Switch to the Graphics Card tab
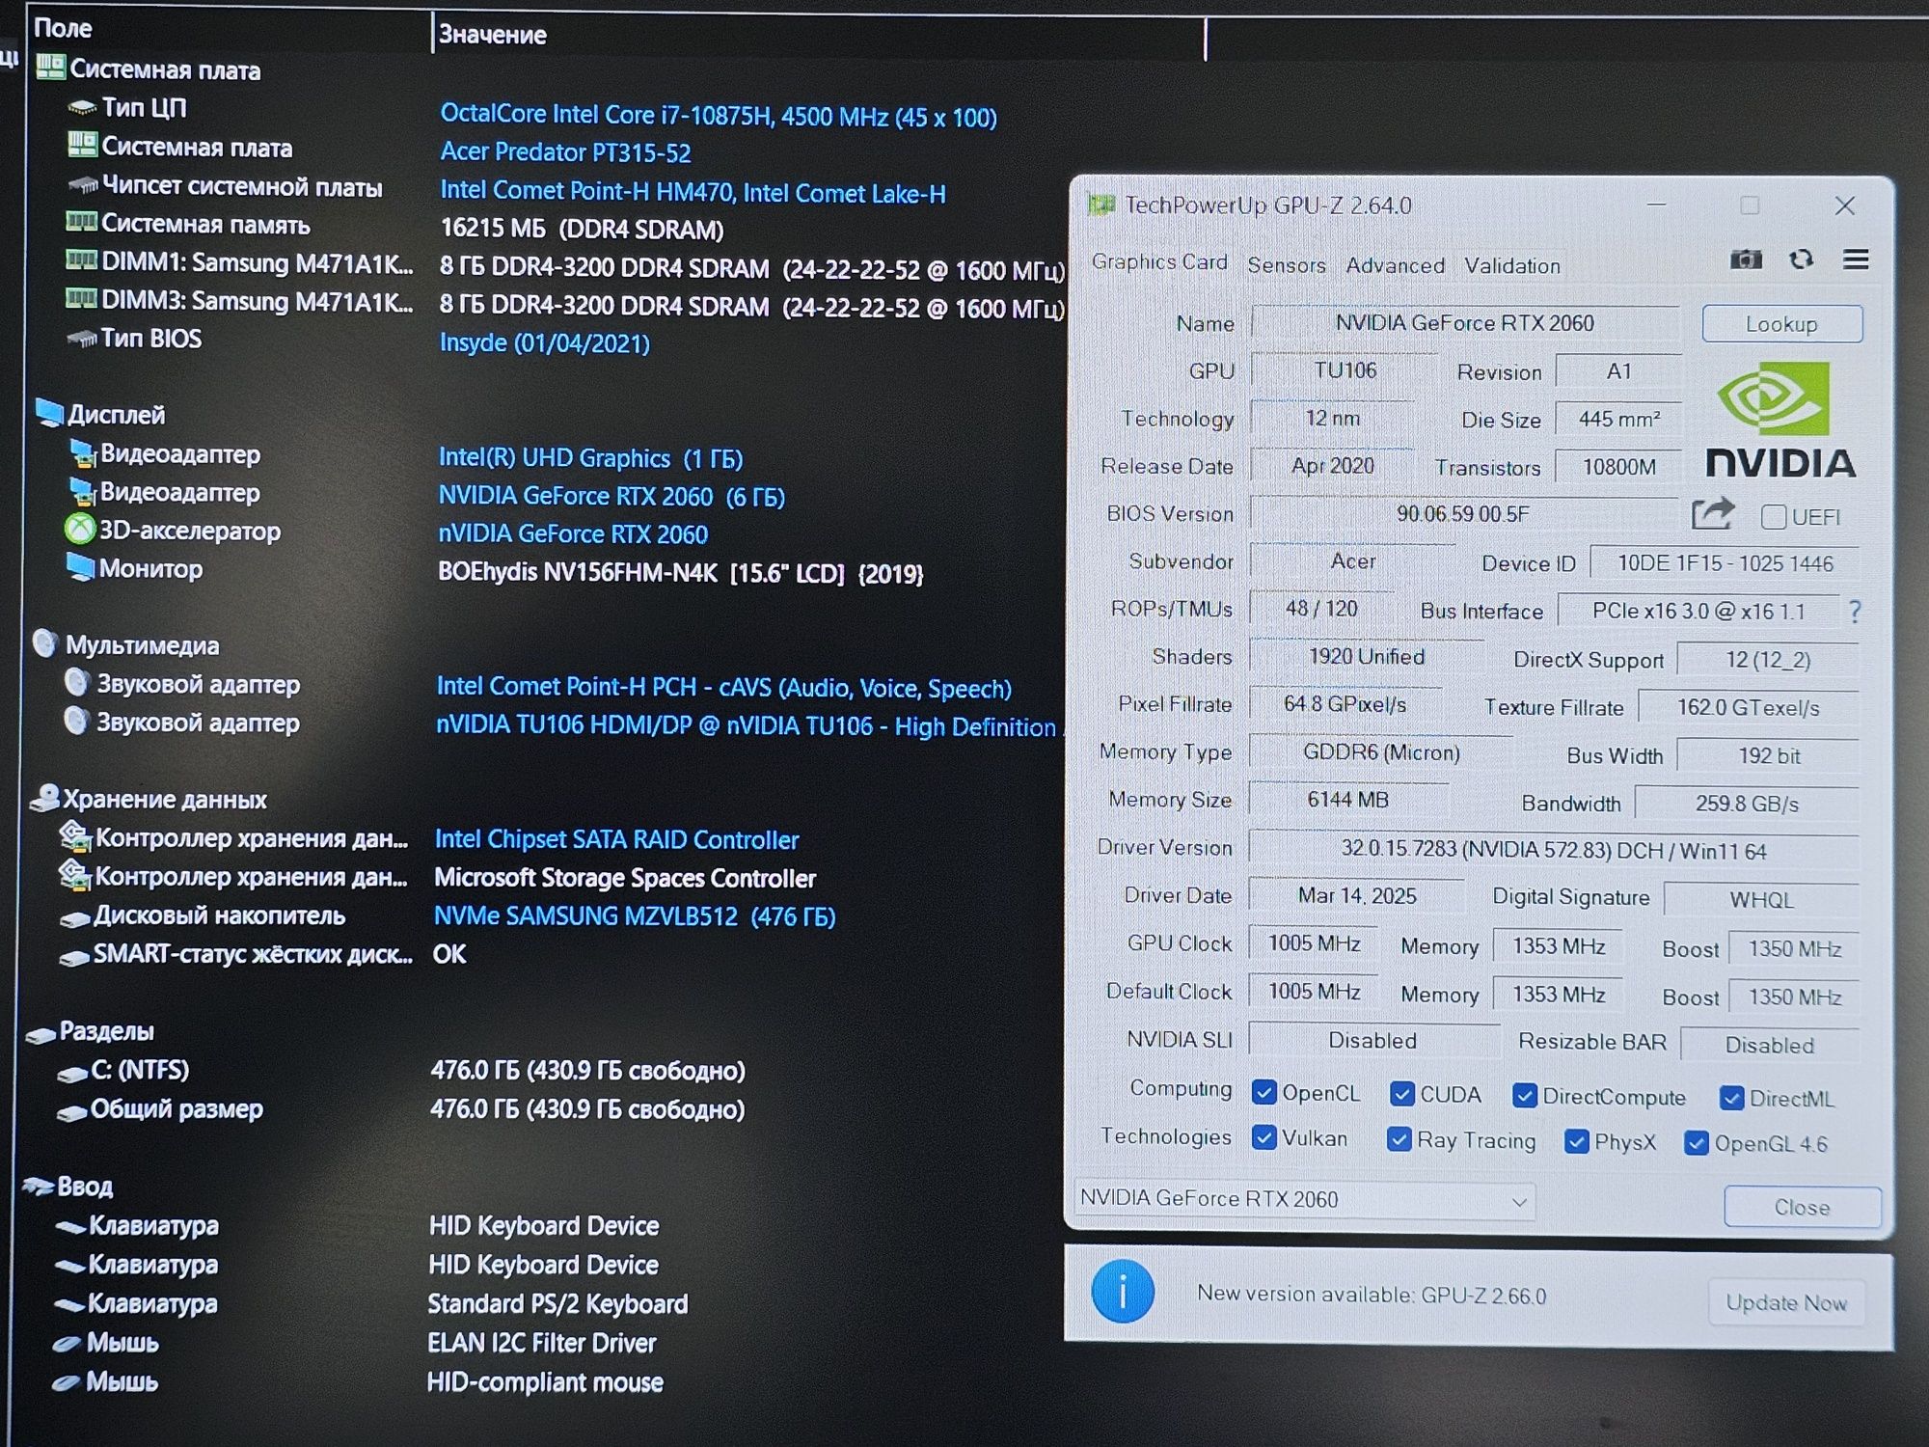Screen dimensions: 1929x1447 [x=1159, y=261]
